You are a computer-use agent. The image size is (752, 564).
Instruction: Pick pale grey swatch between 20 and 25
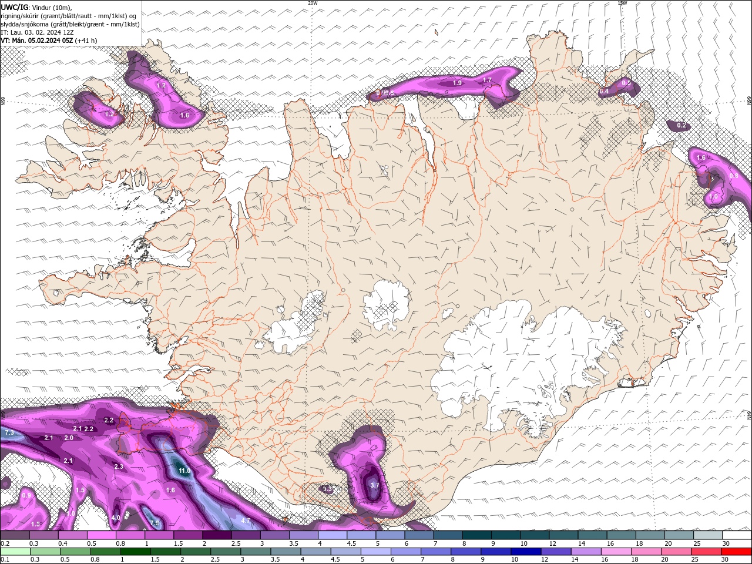click(679, 535)
